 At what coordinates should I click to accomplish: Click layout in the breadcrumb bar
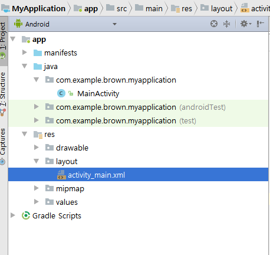pyautogui.click(x=216, y=9)
